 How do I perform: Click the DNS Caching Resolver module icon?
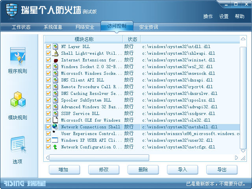[x=55, y=93]
